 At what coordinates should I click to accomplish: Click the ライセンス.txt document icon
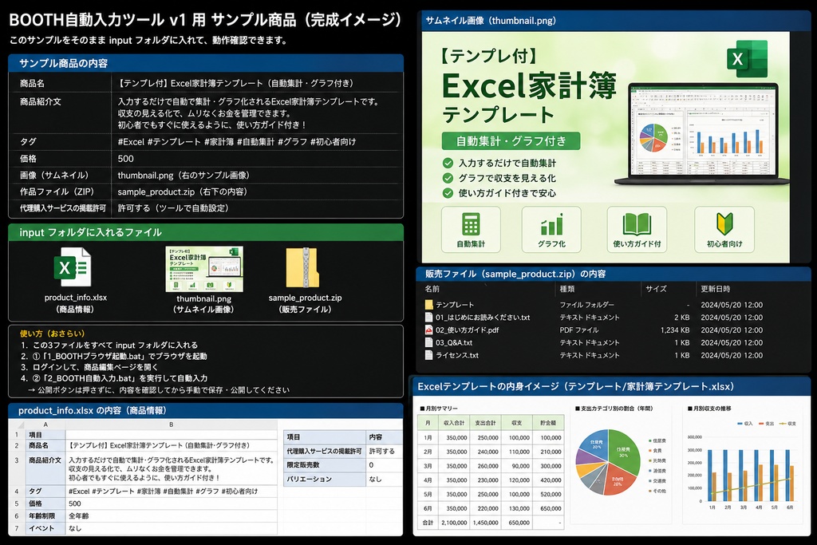coord(428,355)
